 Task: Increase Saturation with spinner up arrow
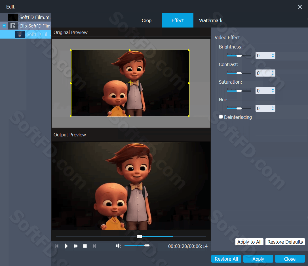click(273, 89)
